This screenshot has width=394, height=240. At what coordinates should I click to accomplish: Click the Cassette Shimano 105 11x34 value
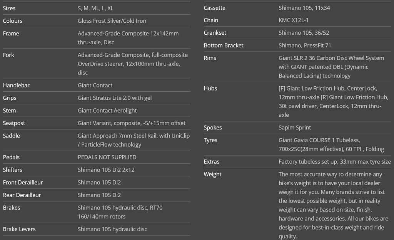pyautogui.click(x=304, y=8)
